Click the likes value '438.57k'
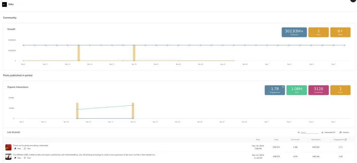 click(x=276, y=156)
